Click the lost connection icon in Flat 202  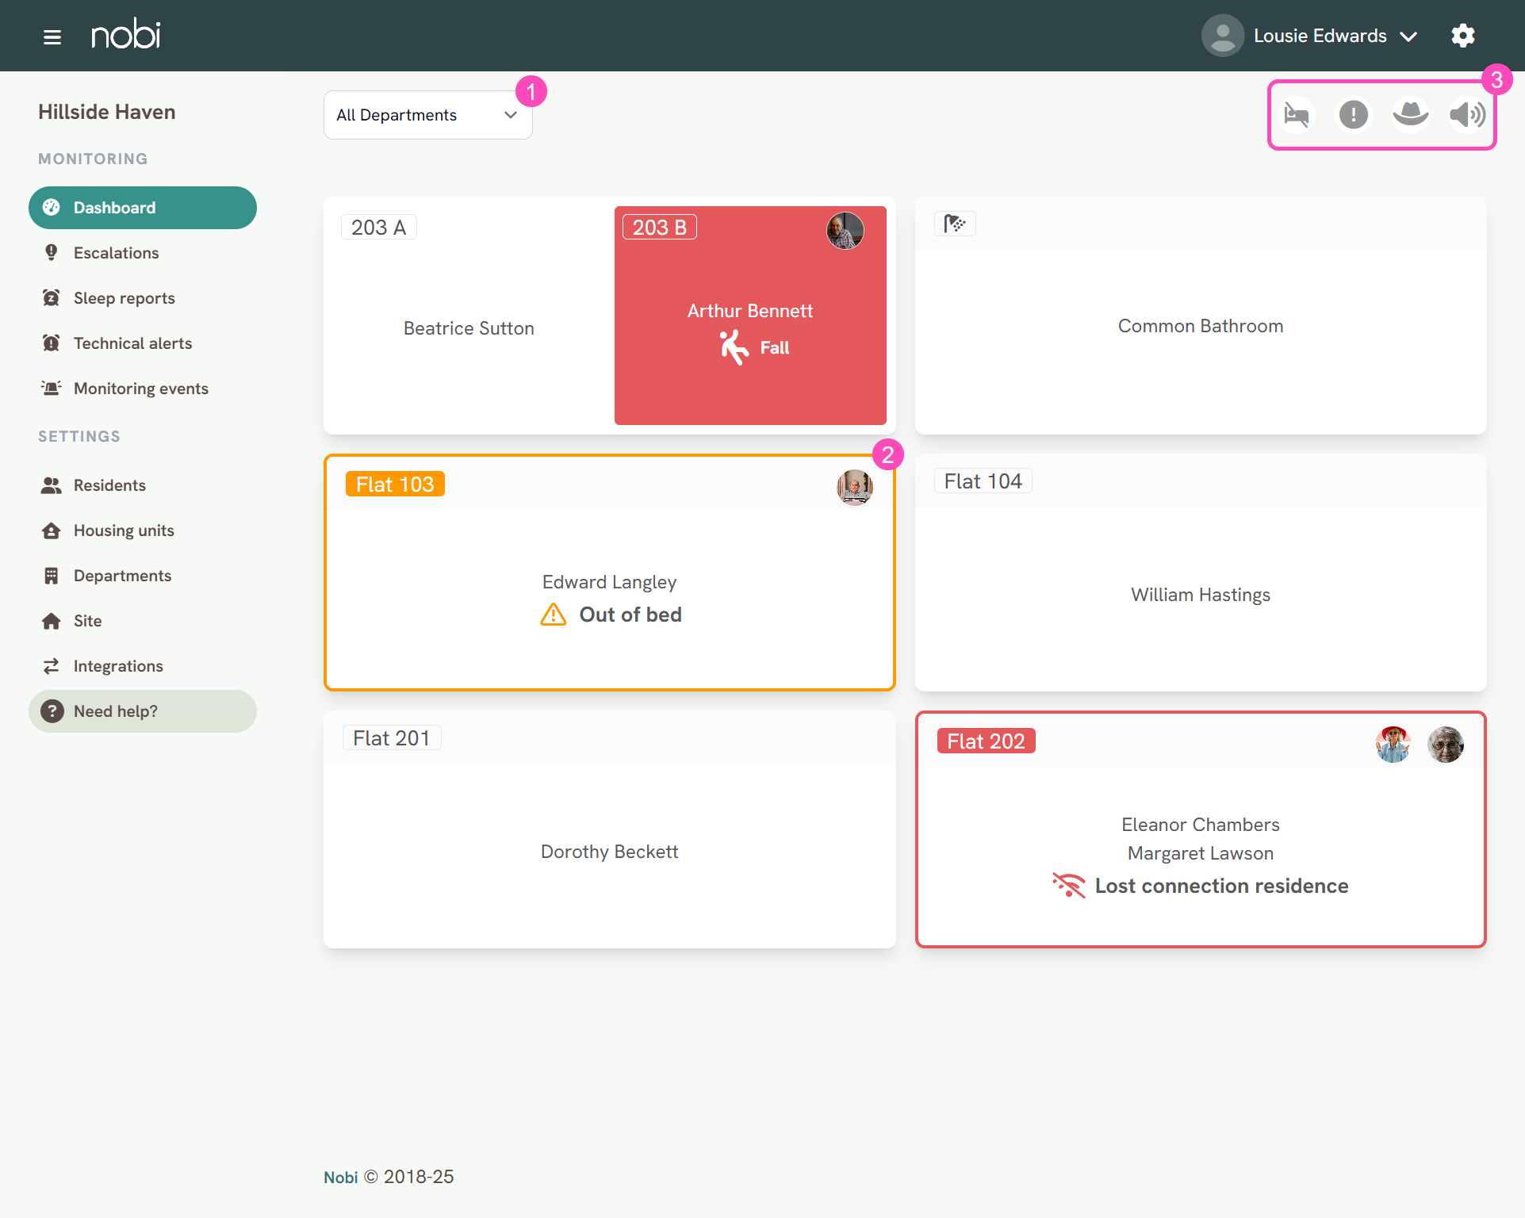1068,886
